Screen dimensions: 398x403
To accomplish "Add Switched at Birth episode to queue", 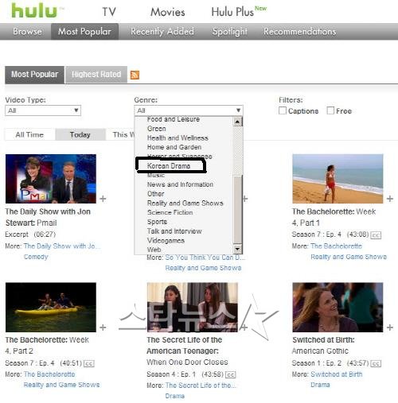I will (390, 327).
